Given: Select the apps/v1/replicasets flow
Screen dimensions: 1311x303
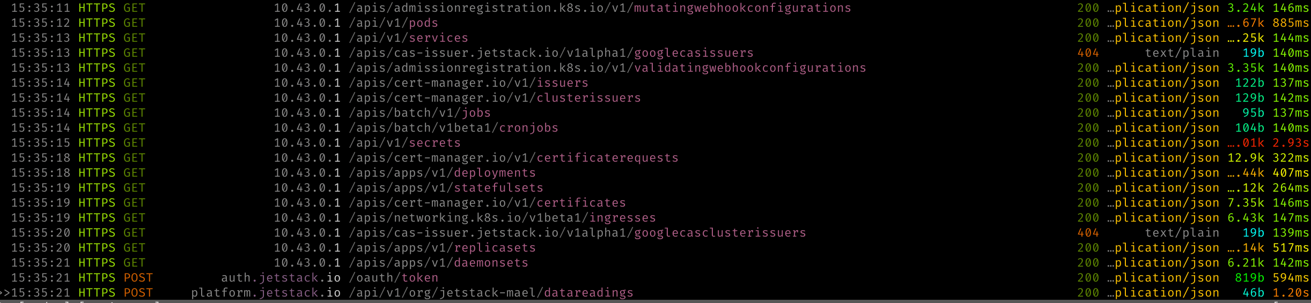Looking at the screenshot, I should (x=655, y=248).
